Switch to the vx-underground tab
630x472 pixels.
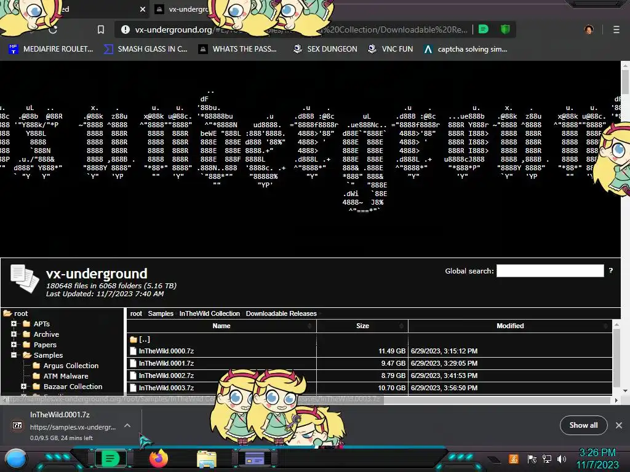(x=183, y=9)
